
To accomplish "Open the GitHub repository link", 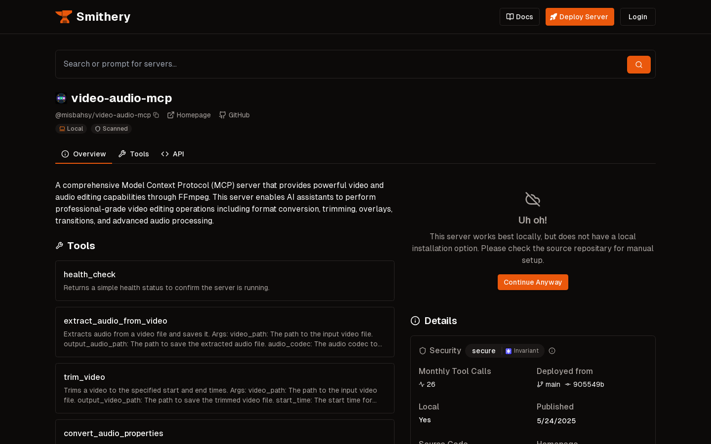I will click(x=235, y=115).
